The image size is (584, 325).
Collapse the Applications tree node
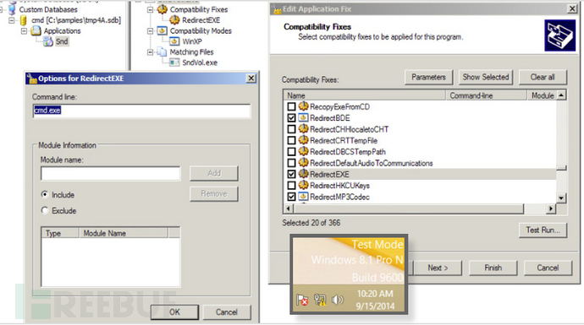pyautogui.click(x=24, y=31)
